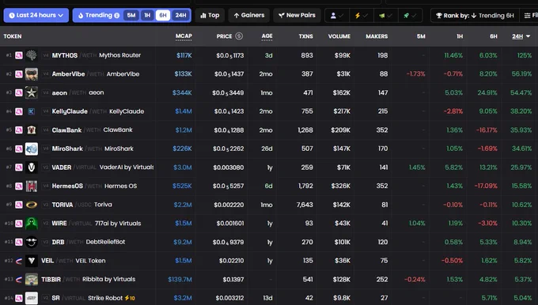Image resolution: width=538 pixels, height=305 pixels.
Task: Open the Top pairs view
Action: click(x=210, y=16)
